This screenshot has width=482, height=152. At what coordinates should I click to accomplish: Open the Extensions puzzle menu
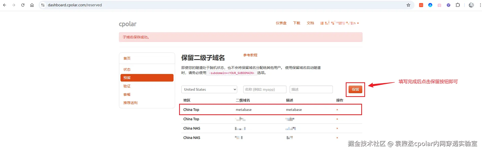[458, 5]
